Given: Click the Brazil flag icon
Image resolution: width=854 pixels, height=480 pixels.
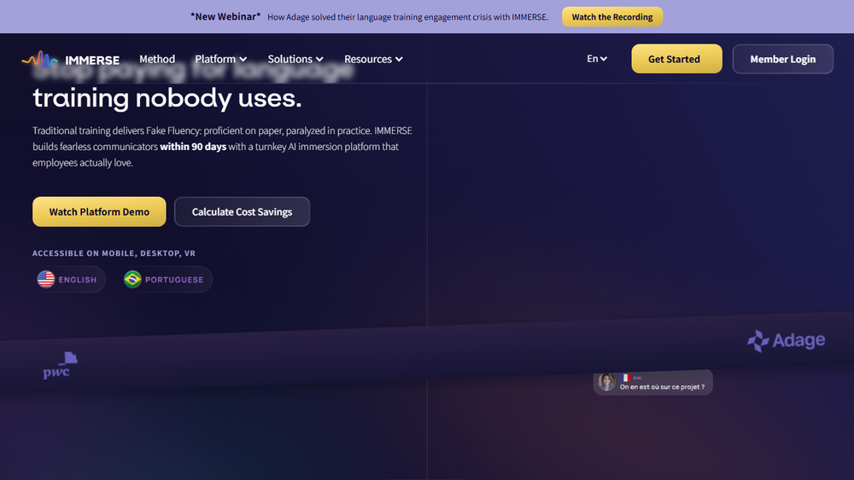Looking at the screenshot, I should [x=132, y=280].
